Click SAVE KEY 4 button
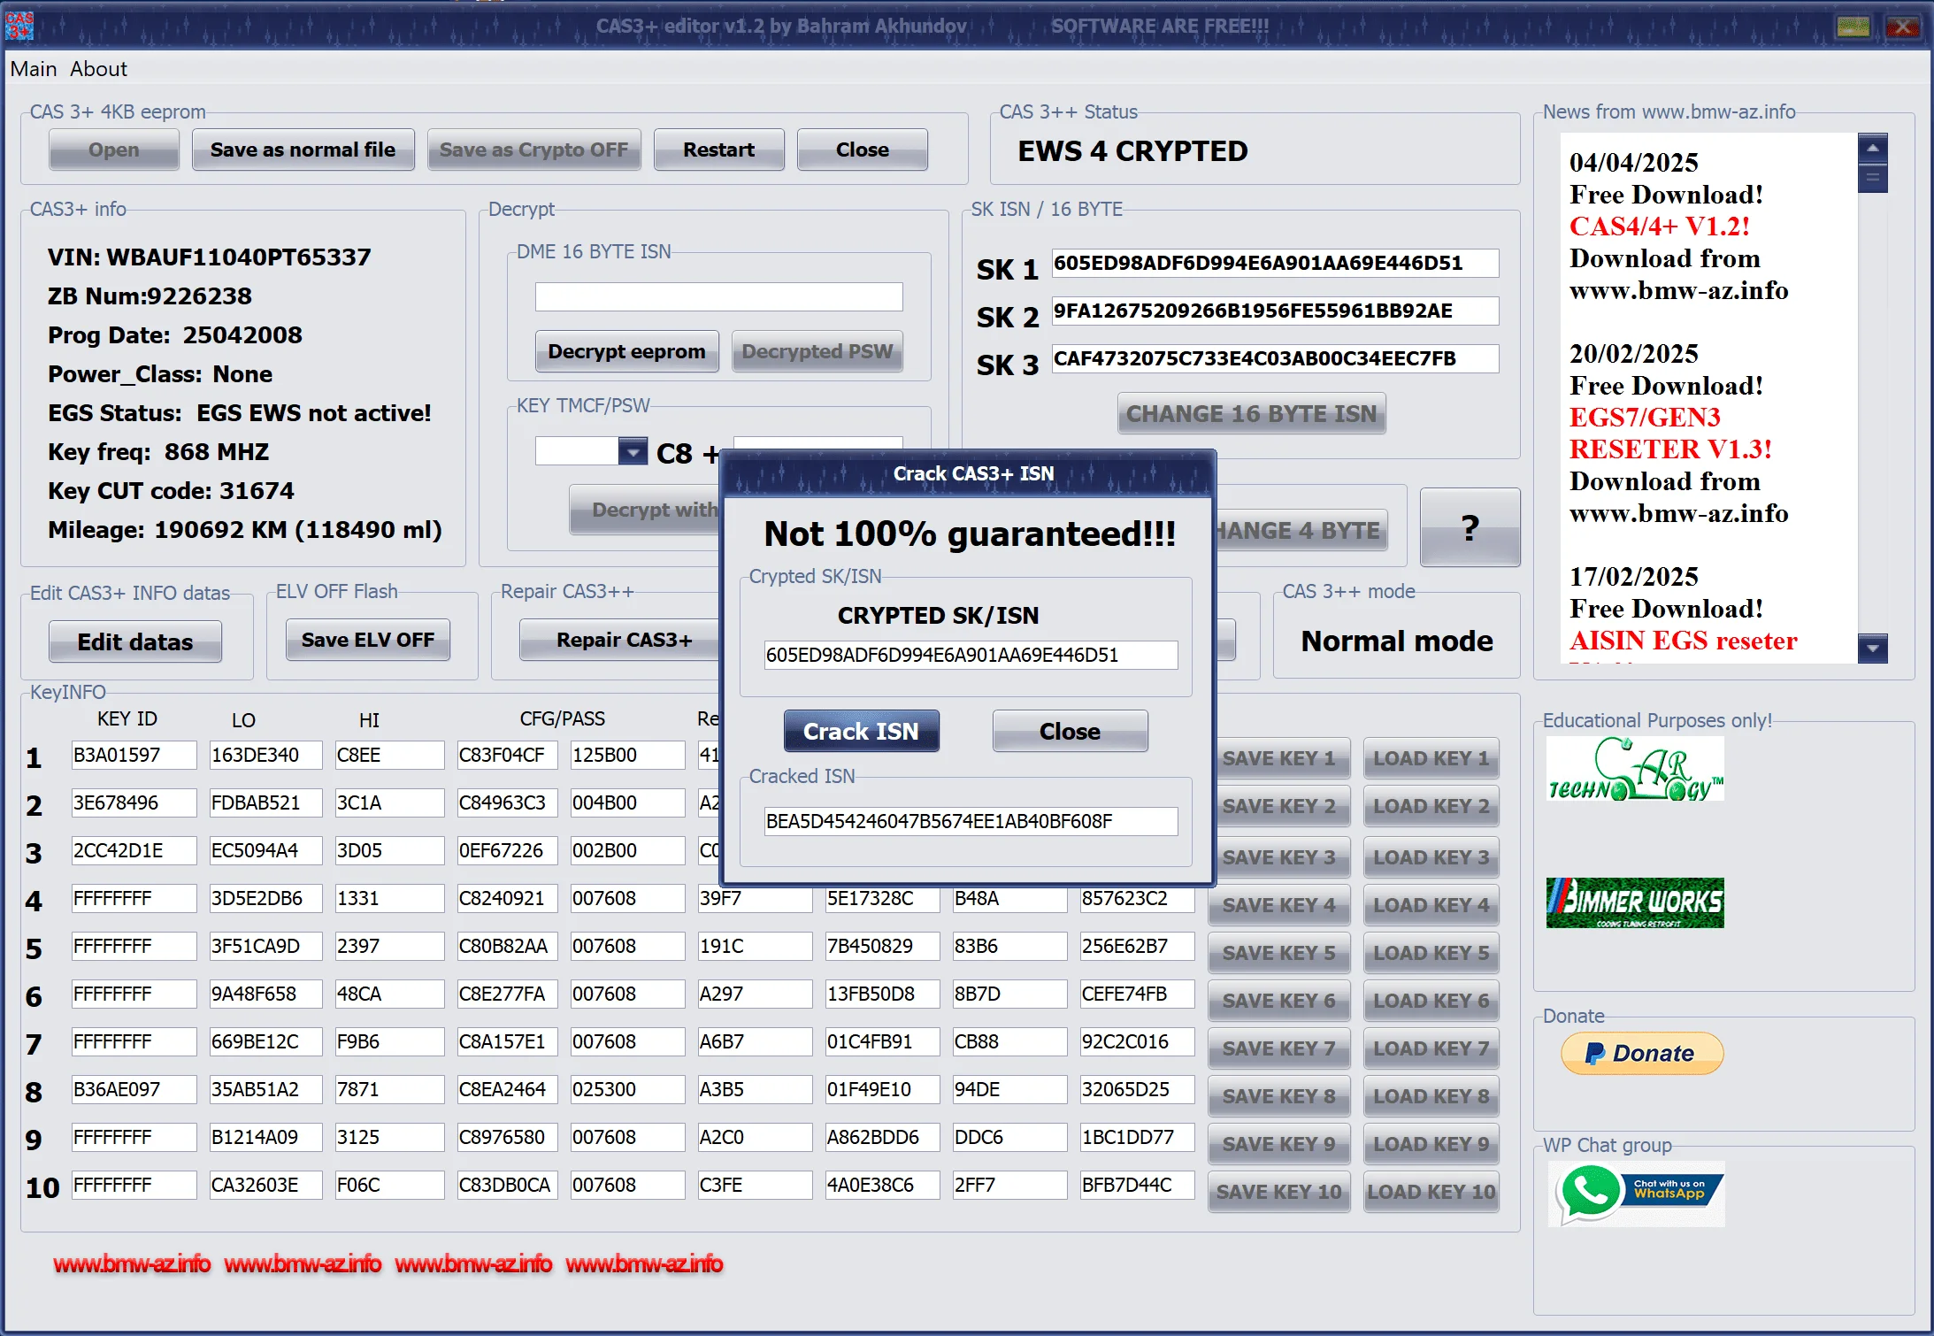 1278,905
